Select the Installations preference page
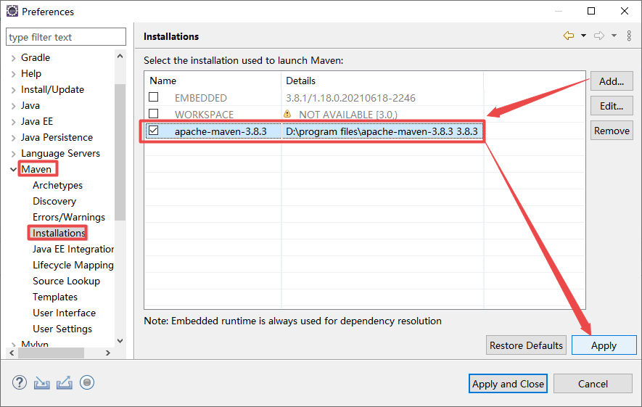Screen dimensions: 642x407 pos(59,233)
